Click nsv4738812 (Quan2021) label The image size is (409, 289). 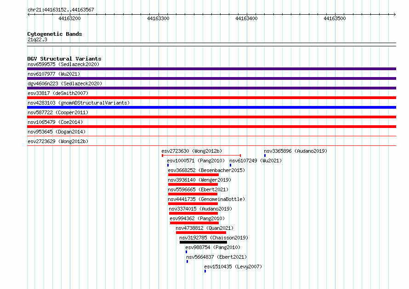204,228
